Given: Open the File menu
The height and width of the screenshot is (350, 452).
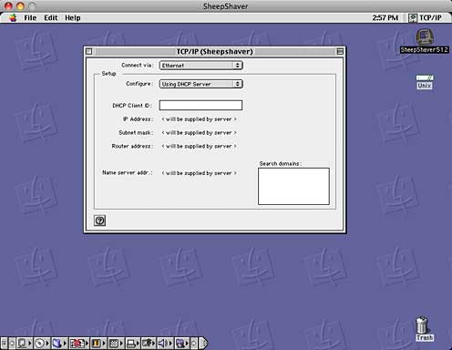Looking at the screenshot, I should (x=30, y=18).
